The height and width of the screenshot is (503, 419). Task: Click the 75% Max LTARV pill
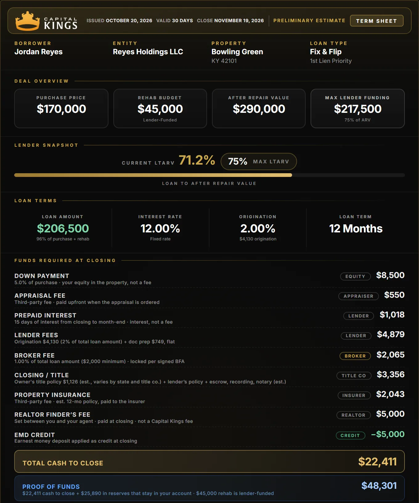coord(259,162)
